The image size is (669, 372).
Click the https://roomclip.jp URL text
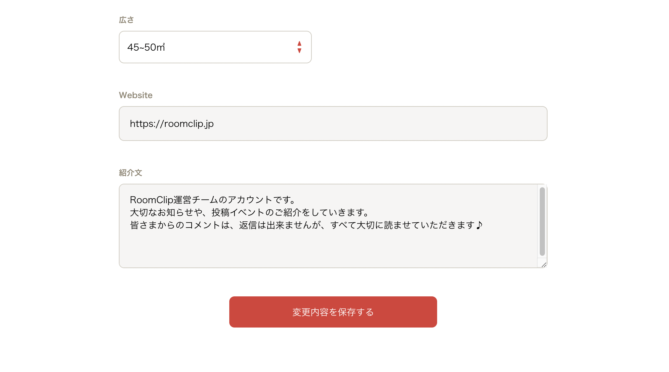[x=172, y=124]
